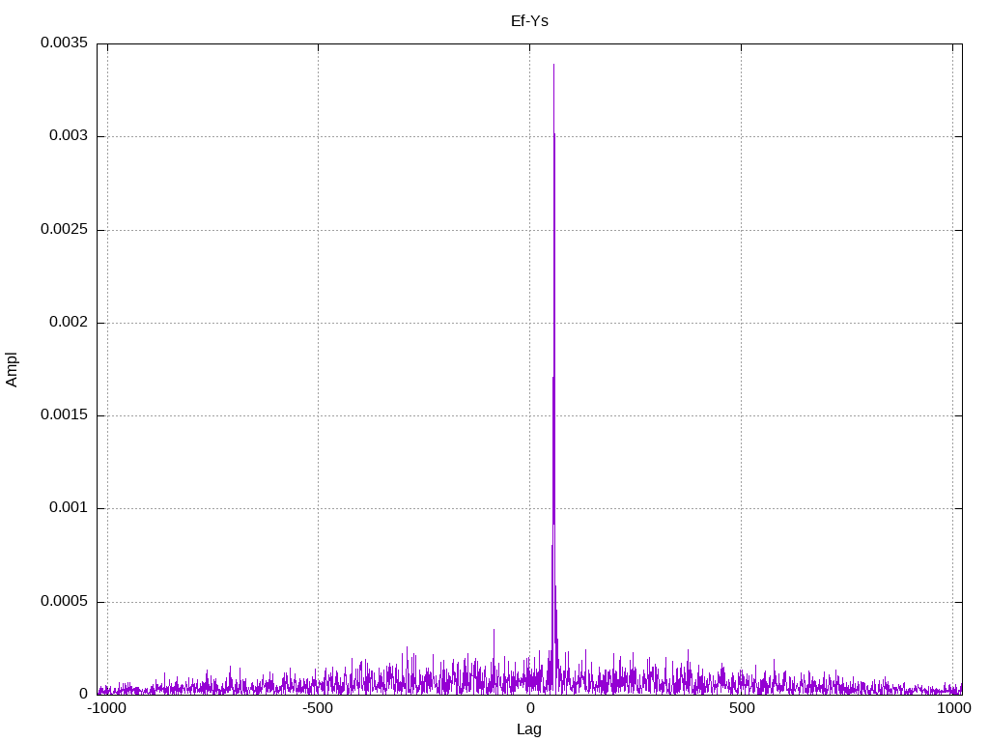Click the y-axis value 0.001
989x742 pixels.
(69, 507)
